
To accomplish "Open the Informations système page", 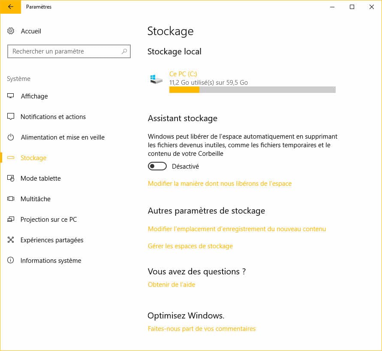I will pyautogui.click(x=51, y=261).
